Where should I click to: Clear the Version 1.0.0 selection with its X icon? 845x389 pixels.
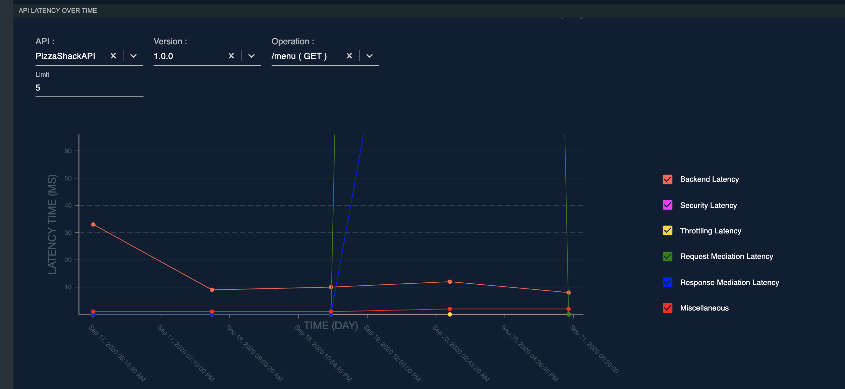pyautogui.click(x=231, y=56)
